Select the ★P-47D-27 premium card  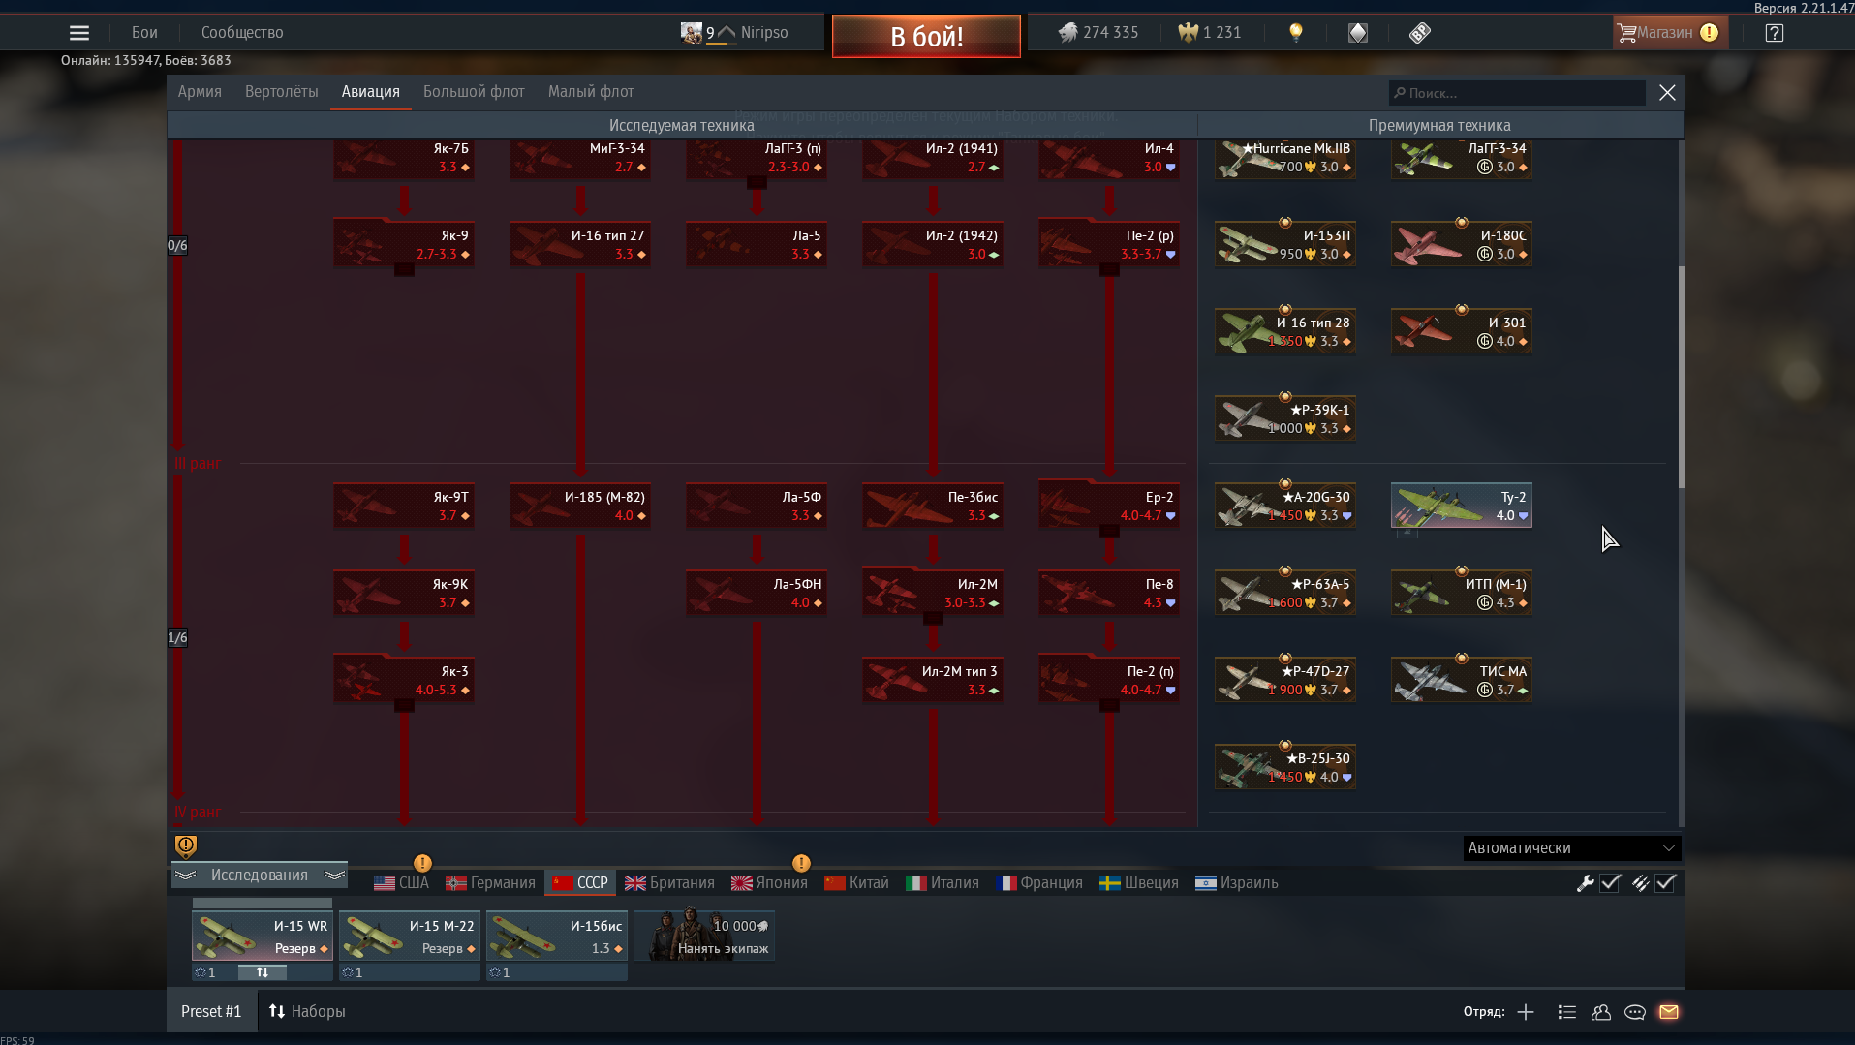[1285, 680]
